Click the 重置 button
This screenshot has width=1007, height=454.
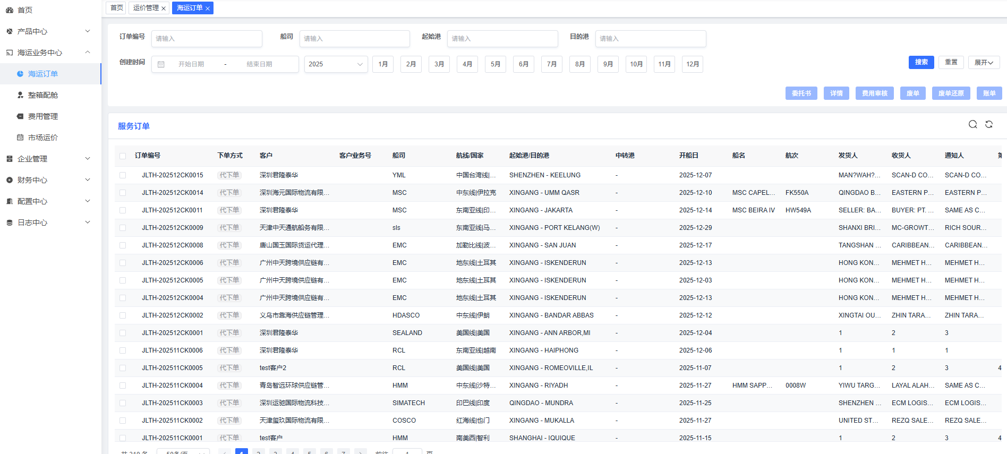[951, 62]
